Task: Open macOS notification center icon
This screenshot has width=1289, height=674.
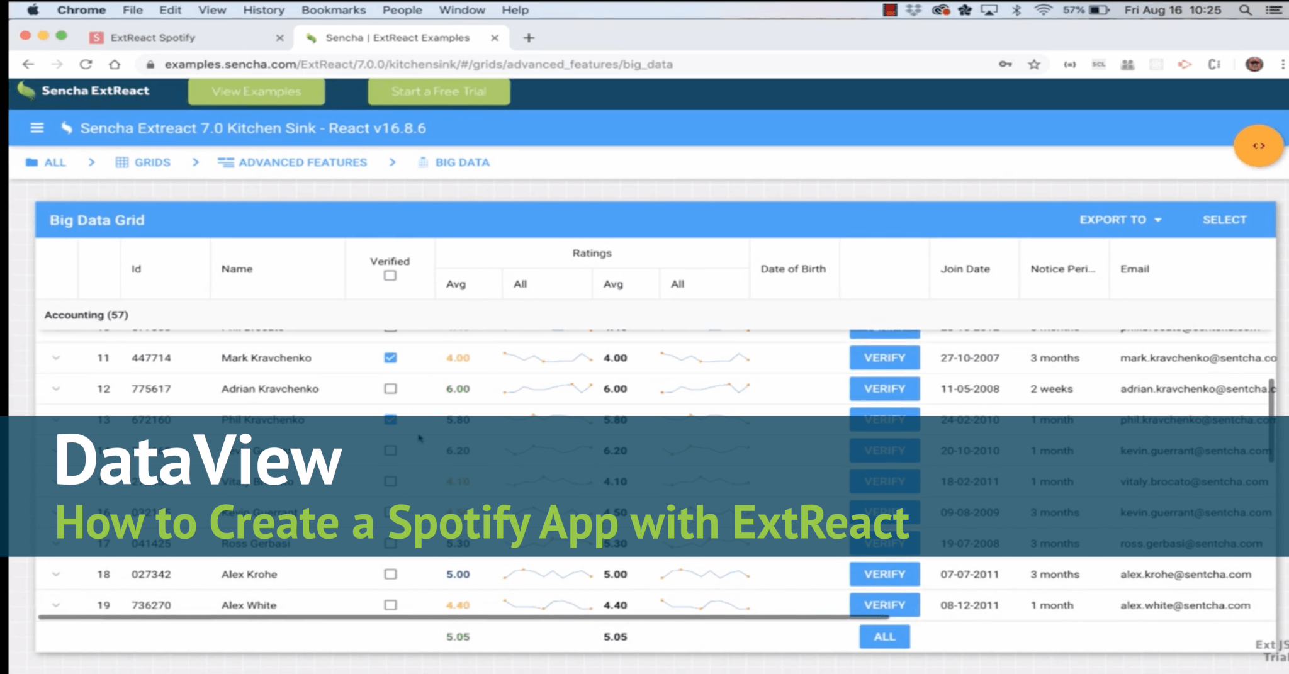Action: click(x=1274, y=10)
